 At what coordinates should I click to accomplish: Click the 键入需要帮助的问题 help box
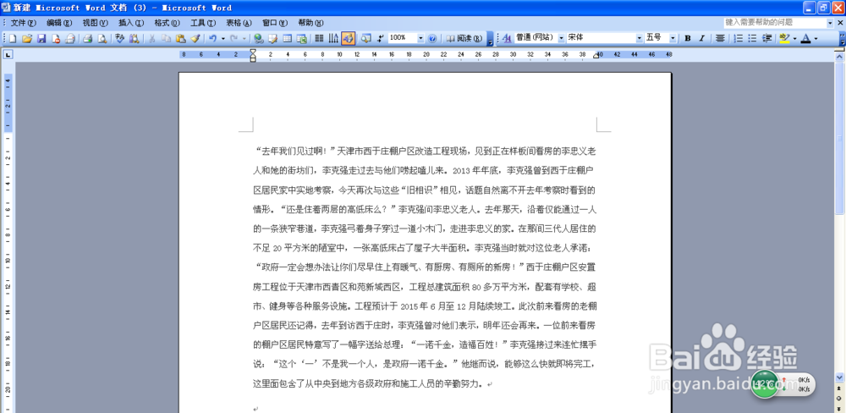(x=775, y=23)
